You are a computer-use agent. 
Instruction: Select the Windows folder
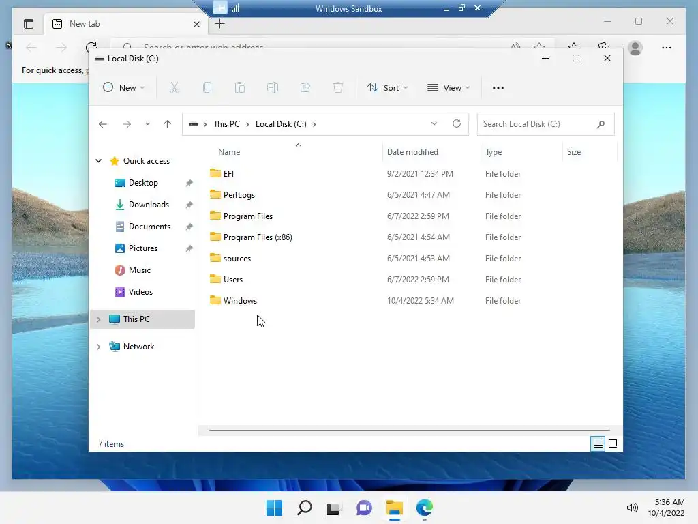point(240,301)
